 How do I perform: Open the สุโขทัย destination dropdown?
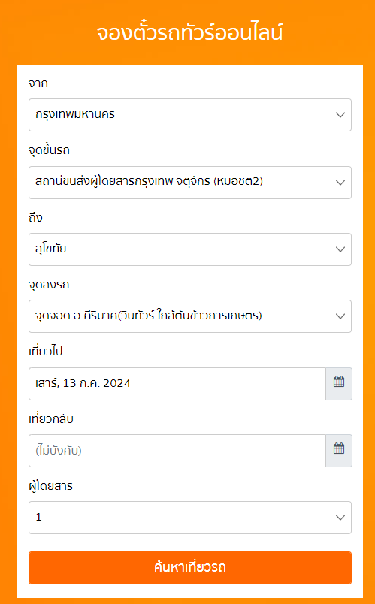point(190,249)
